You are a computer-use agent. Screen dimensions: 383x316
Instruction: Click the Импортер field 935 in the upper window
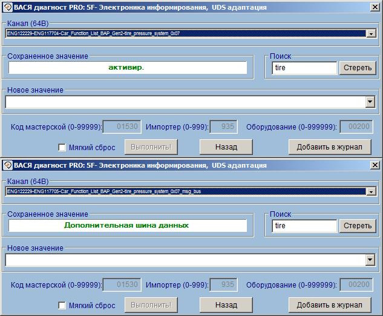(224, 127)
